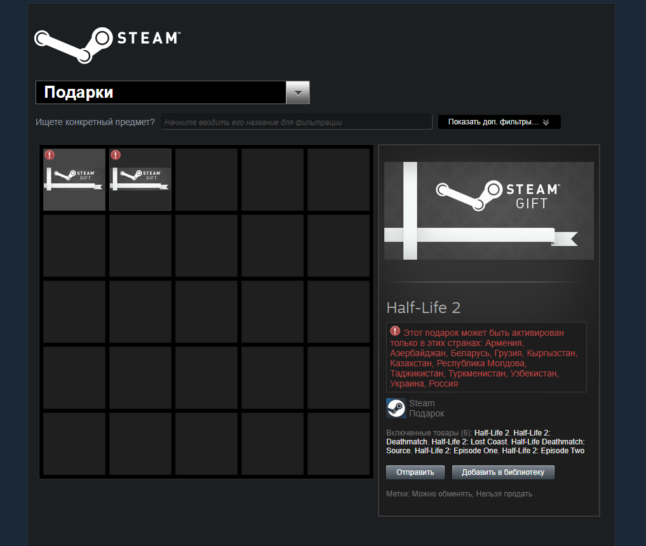
Task: Click the Steam logo at top
Action: pyautogui.click(x=107, y=45)
